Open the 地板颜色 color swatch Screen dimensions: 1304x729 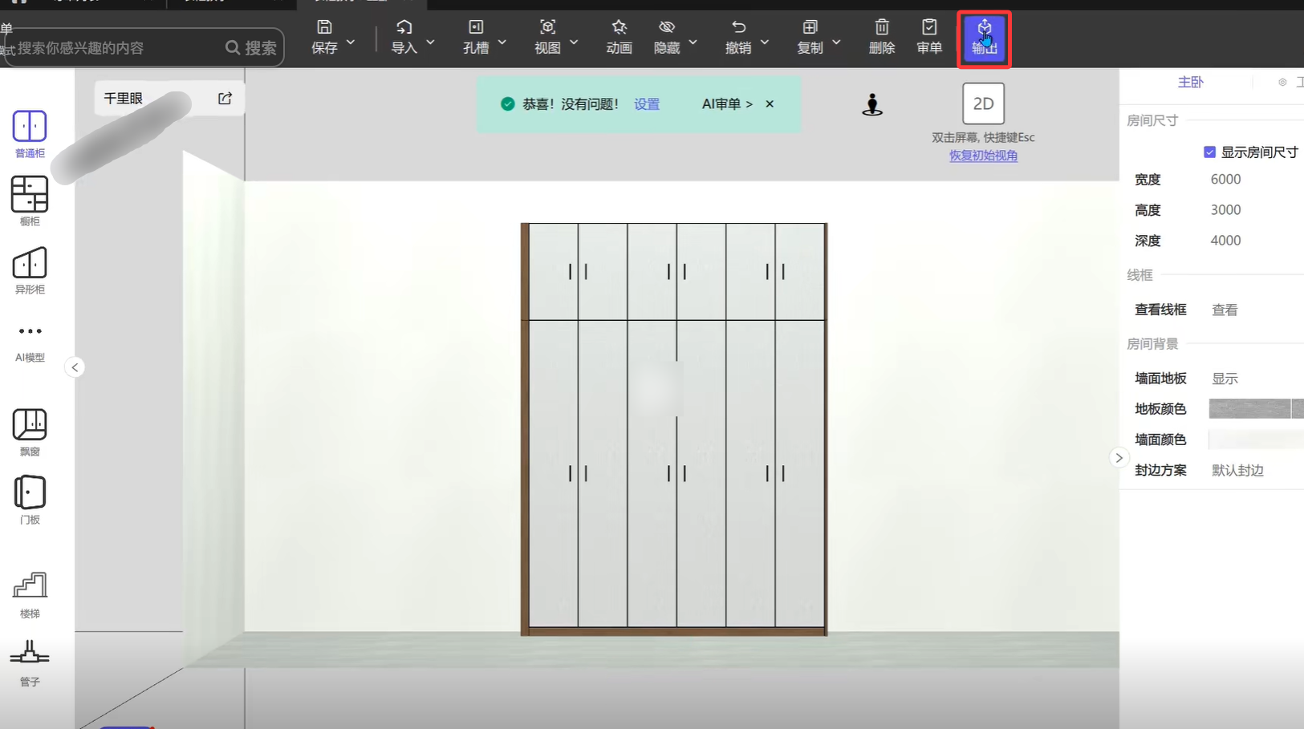tap(1256, 409)
